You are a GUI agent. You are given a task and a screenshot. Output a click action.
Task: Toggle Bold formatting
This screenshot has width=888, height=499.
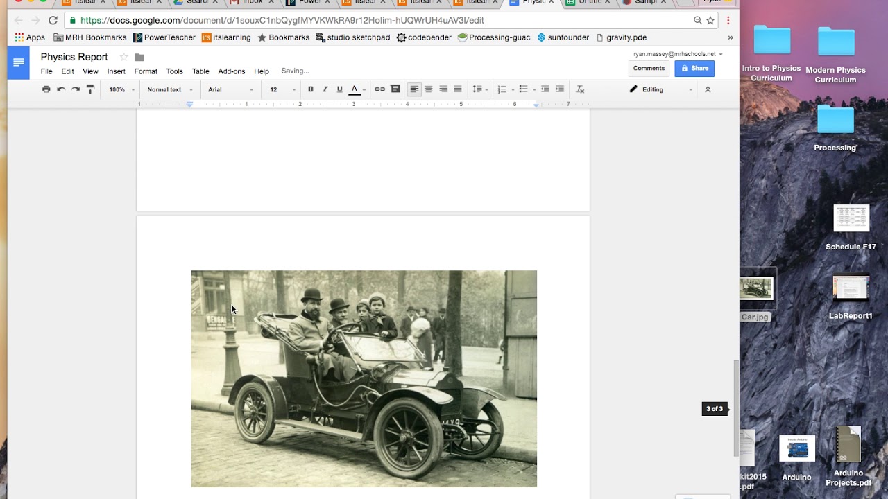pyautogui.click(x=310, y=89)
